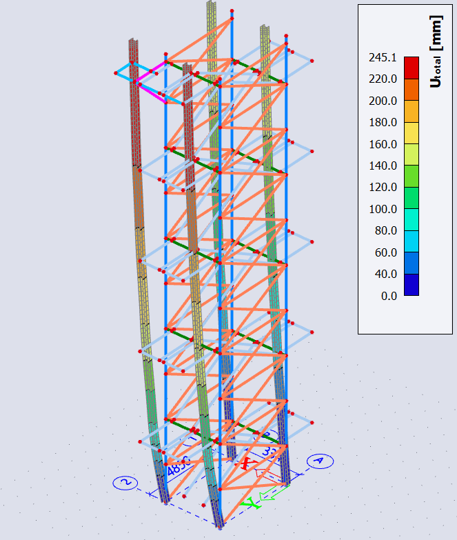Click the 100.0 legend value label

(382, 209)
